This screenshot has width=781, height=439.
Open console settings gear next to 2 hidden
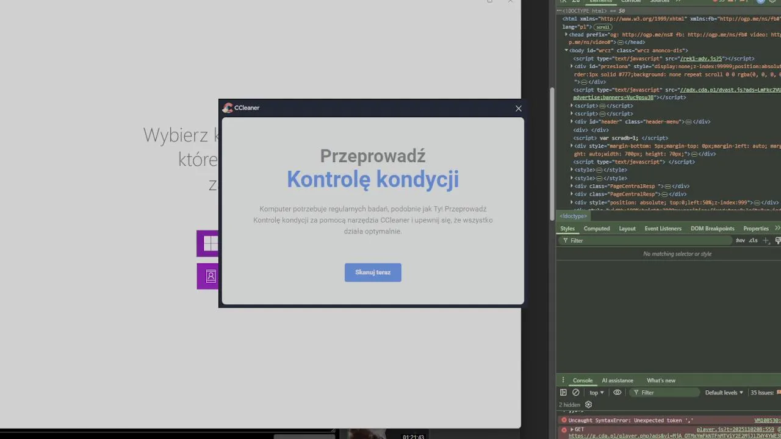point(588,405)
